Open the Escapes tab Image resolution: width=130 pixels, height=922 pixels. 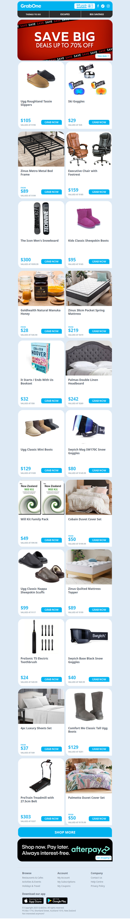click(65, 14)
